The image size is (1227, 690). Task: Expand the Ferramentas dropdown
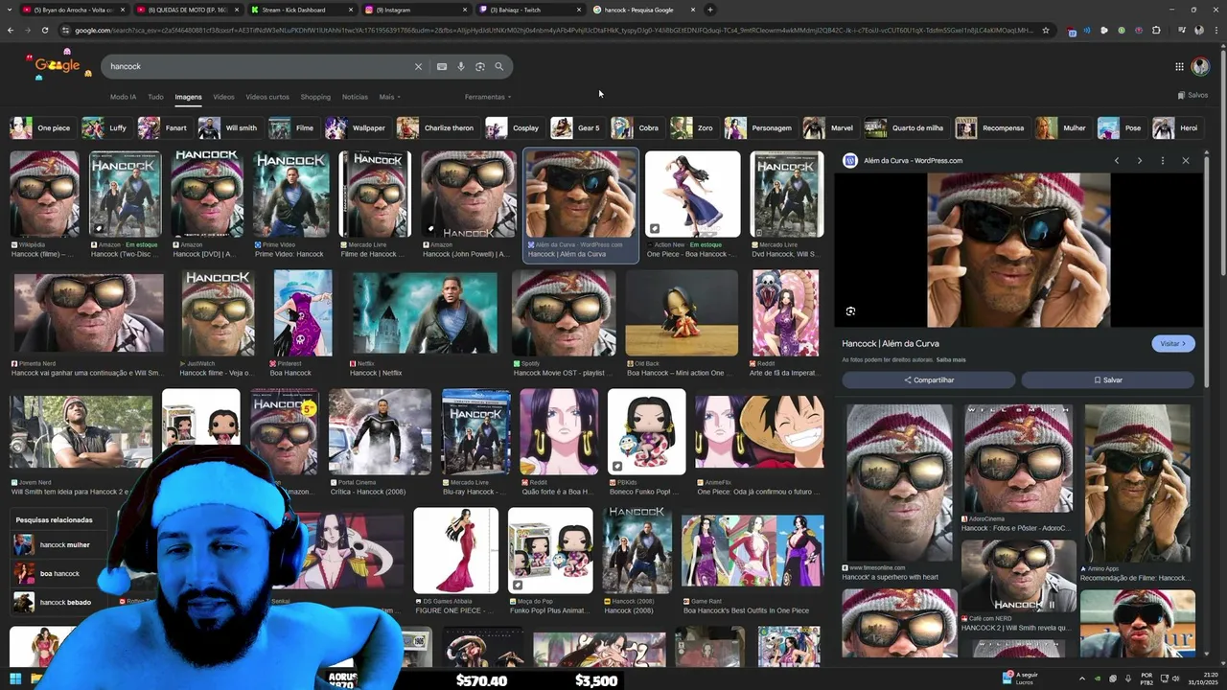pyautogui.click(x=488, y=97)
